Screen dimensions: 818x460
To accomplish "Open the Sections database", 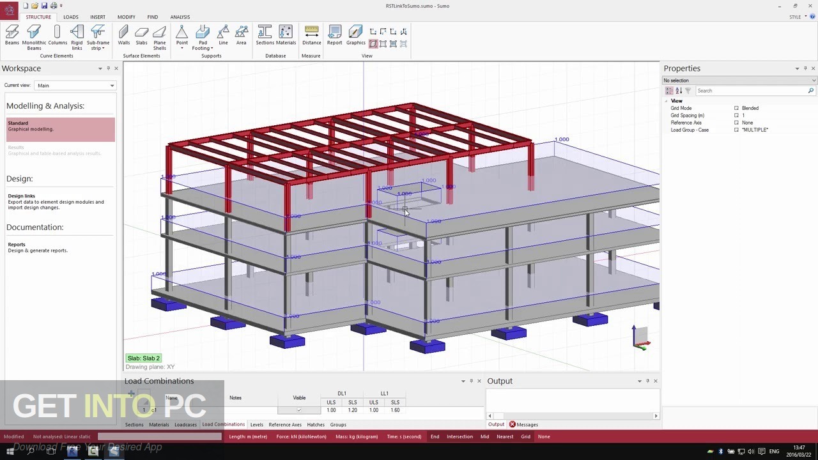I will point(265,35).
